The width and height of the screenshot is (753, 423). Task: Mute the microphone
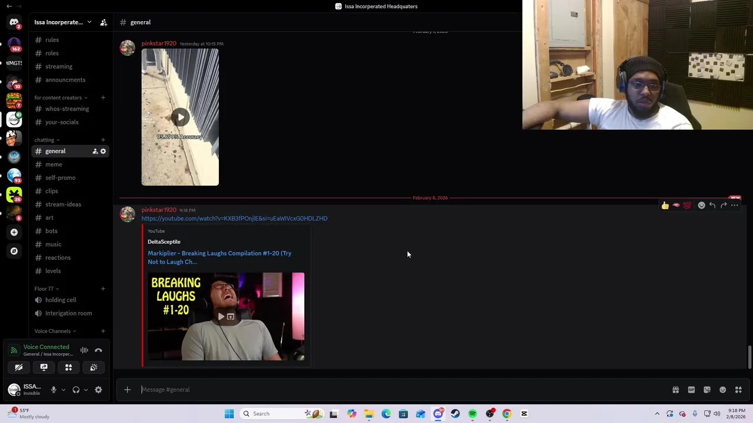[x=54, y=390]
